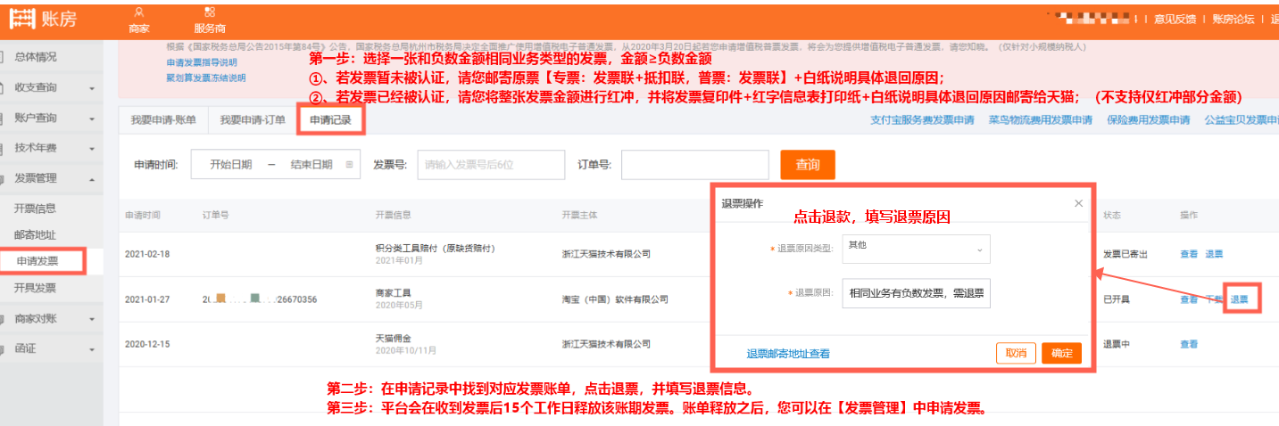Screen dimensions: 1279x426
Task: Select 申请发票 in the sidebar
Action: pos(37,261)
